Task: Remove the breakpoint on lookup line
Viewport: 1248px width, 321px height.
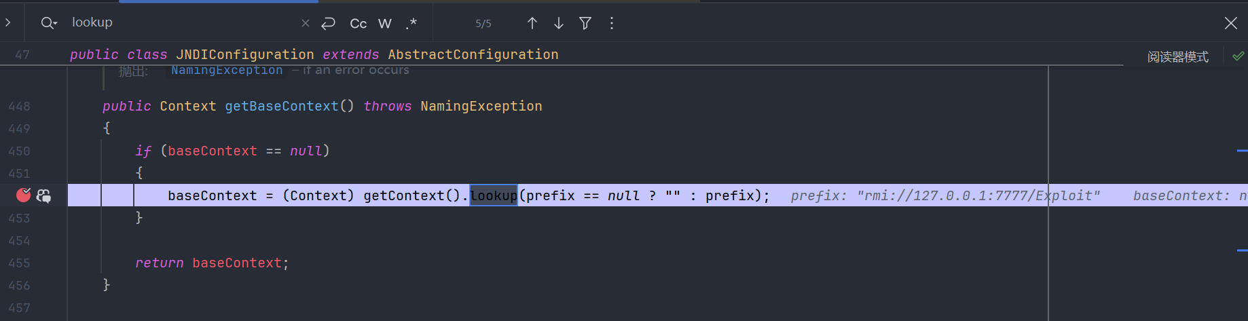Action: [x=24, y=195]
